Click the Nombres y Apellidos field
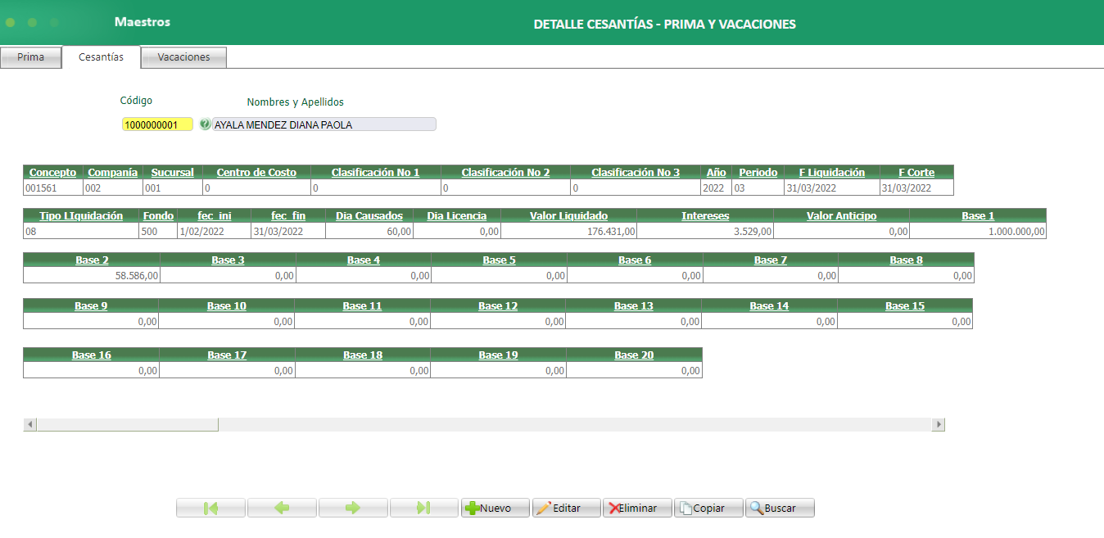The image size is (1104, 538). [324, 124]
